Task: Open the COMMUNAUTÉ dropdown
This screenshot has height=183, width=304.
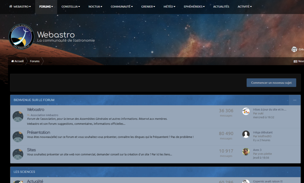Action: tap(122, 7)
